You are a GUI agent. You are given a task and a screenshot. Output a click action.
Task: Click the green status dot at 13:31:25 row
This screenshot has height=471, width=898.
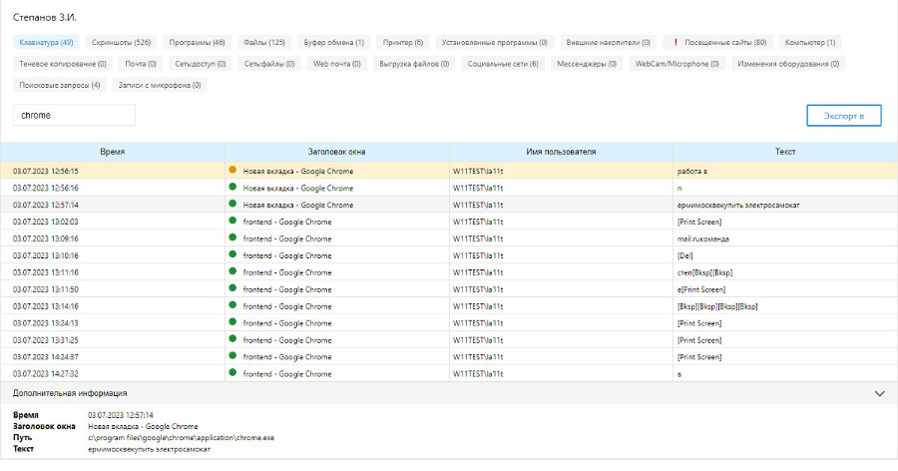[x=232, y=338]
